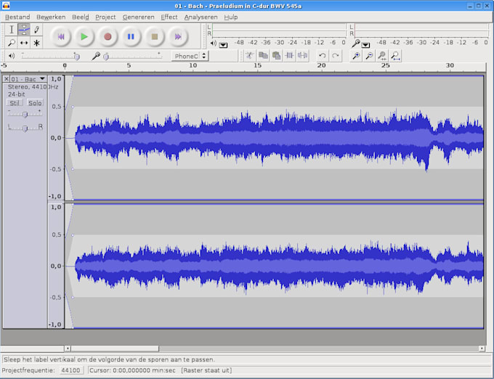Pick the Draw (pencil) tool
The image size is (494, 379).
36,30
